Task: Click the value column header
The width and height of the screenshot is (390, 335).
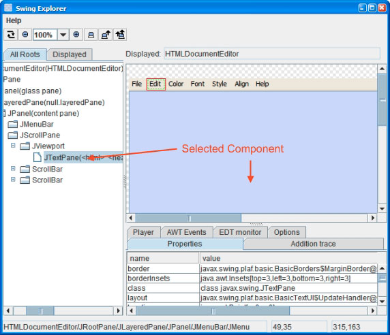Action: [288, 258]
